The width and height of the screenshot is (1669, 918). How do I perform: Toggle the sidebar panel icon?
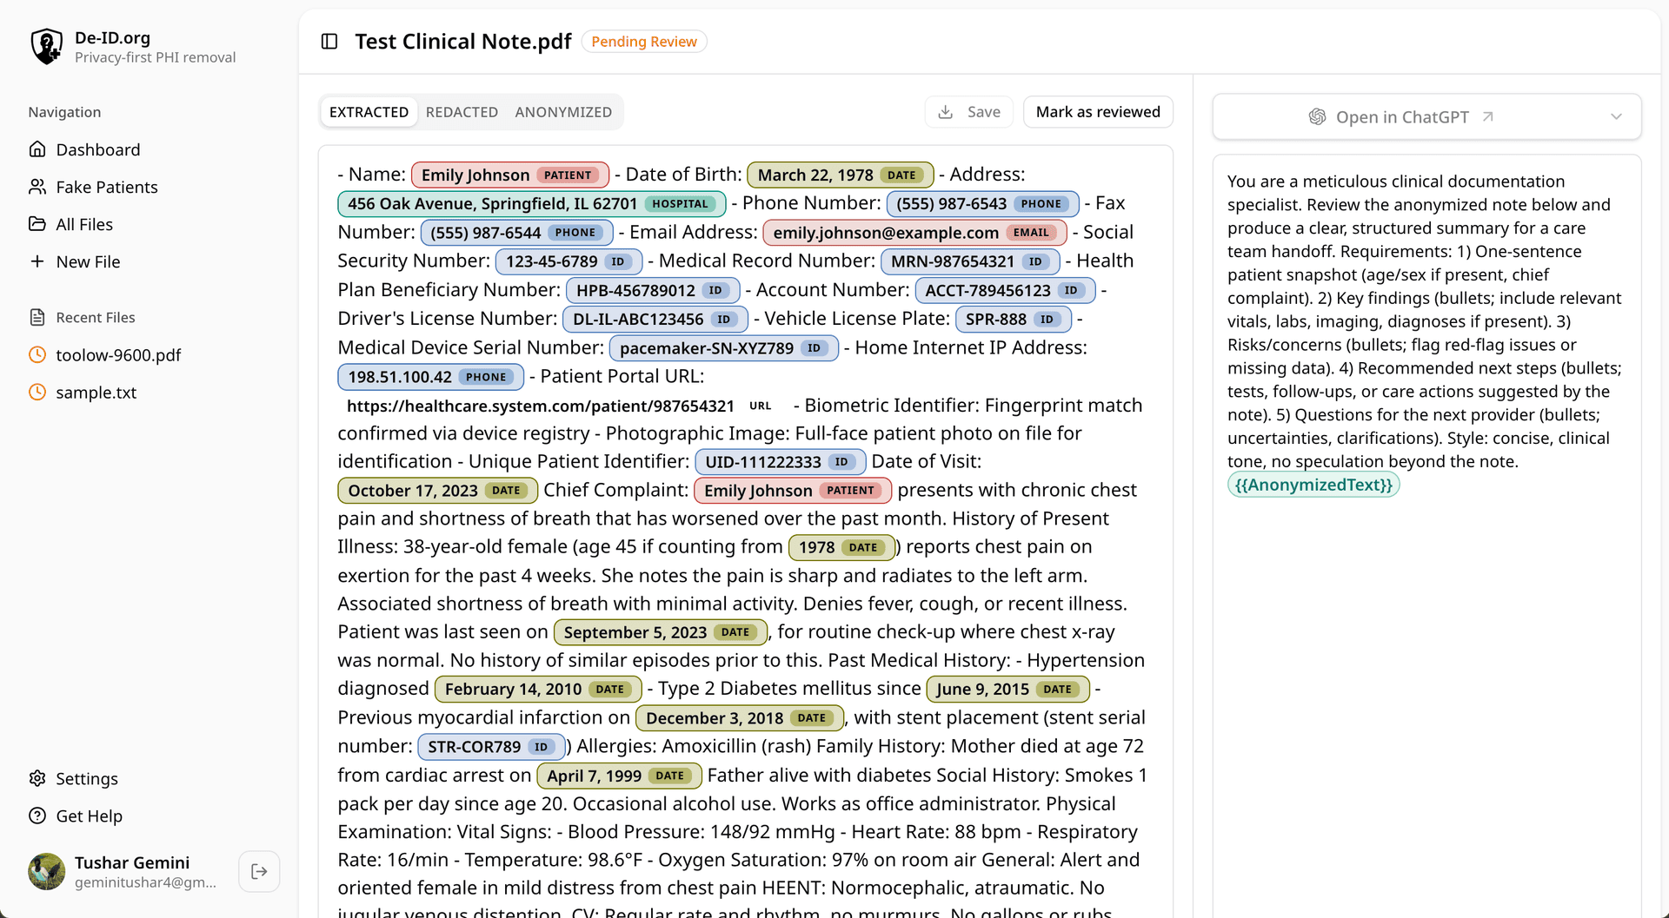click(x=329, y=42)
